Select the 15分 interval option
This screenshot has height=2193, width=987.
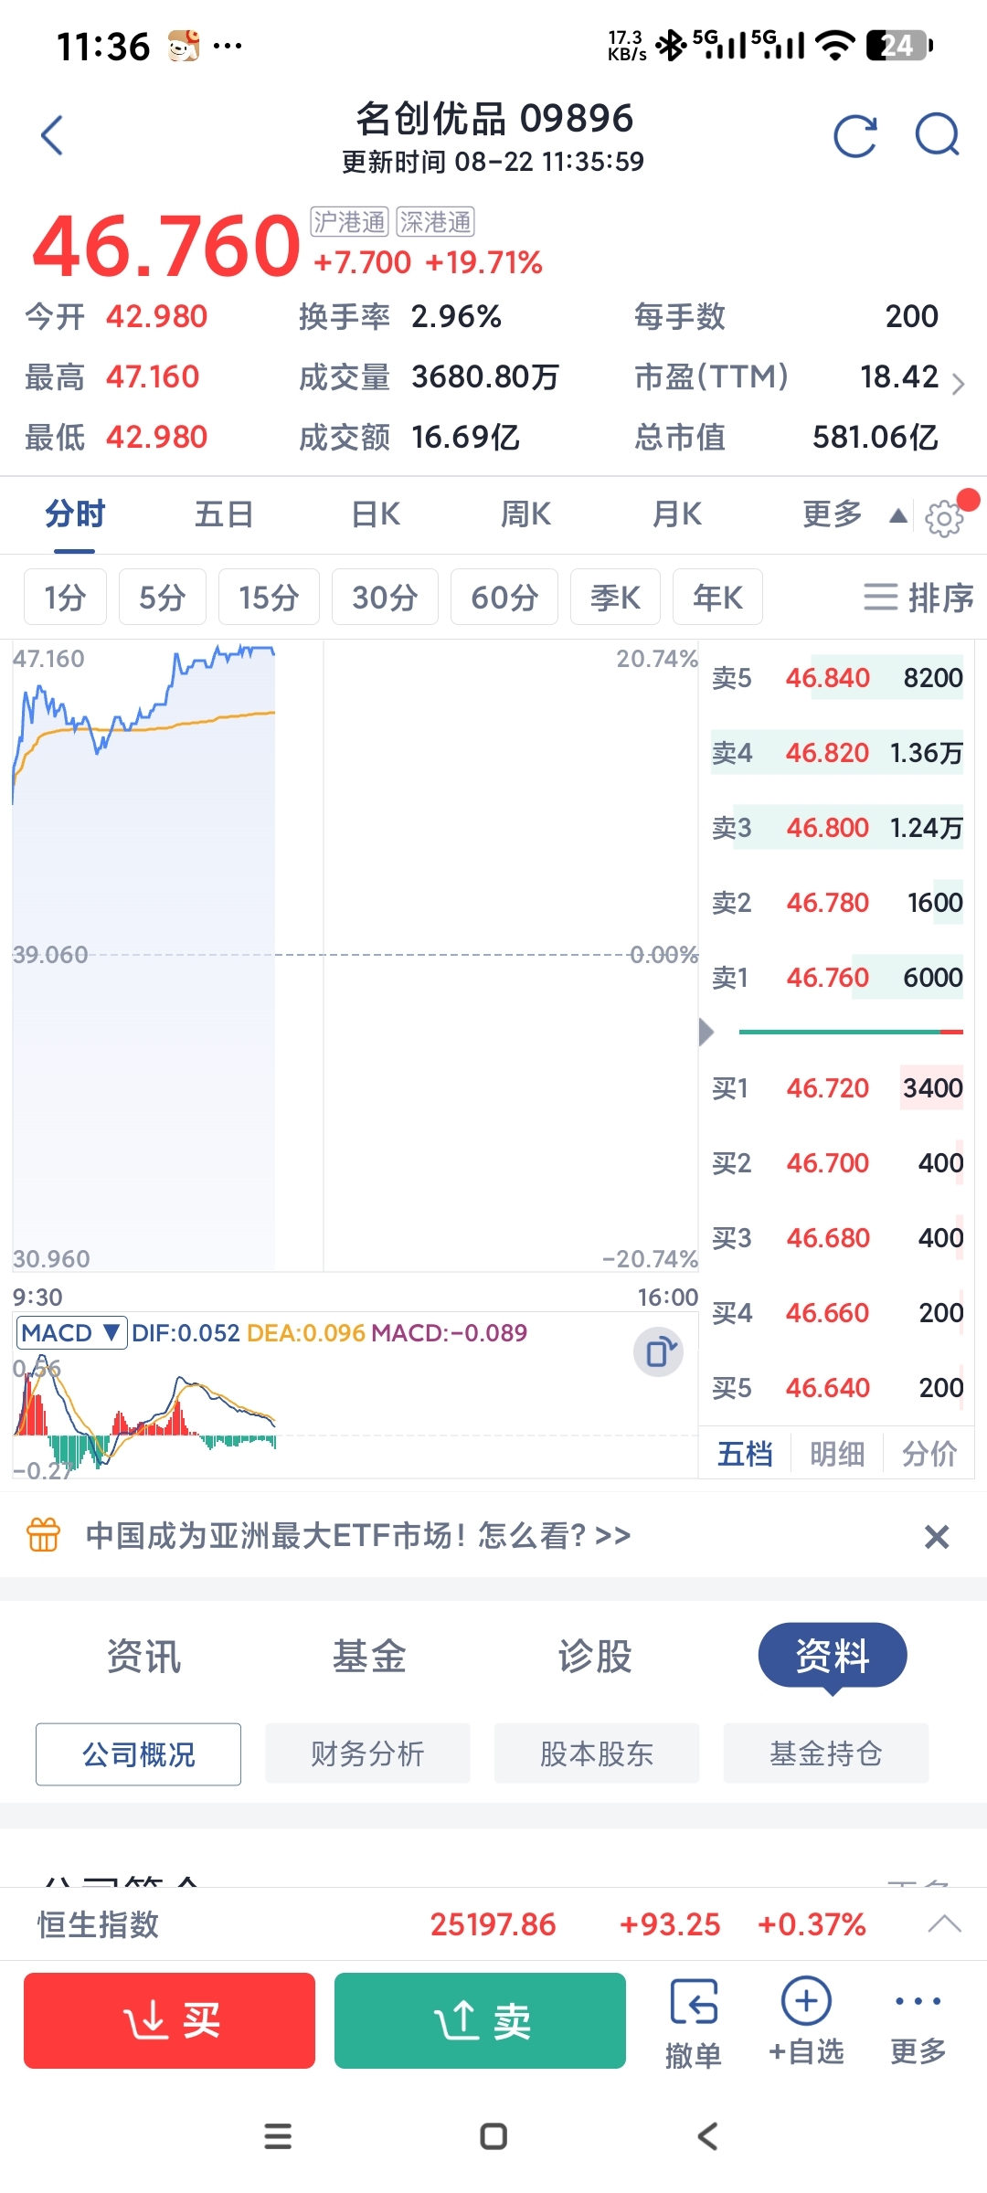[269, 597]
